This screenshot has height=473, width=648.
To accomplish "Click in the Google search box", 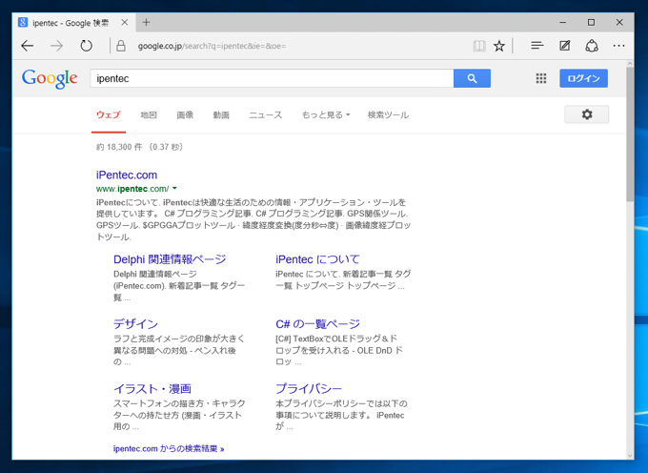I will (272, 78).
